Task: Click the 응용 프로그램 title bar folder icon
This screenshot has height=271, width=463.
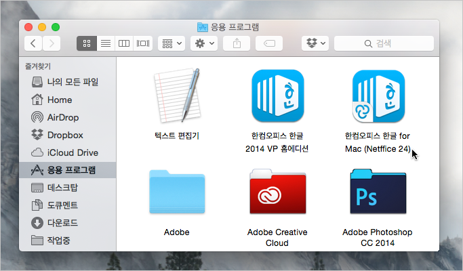Action: click(x=203, y=27)
